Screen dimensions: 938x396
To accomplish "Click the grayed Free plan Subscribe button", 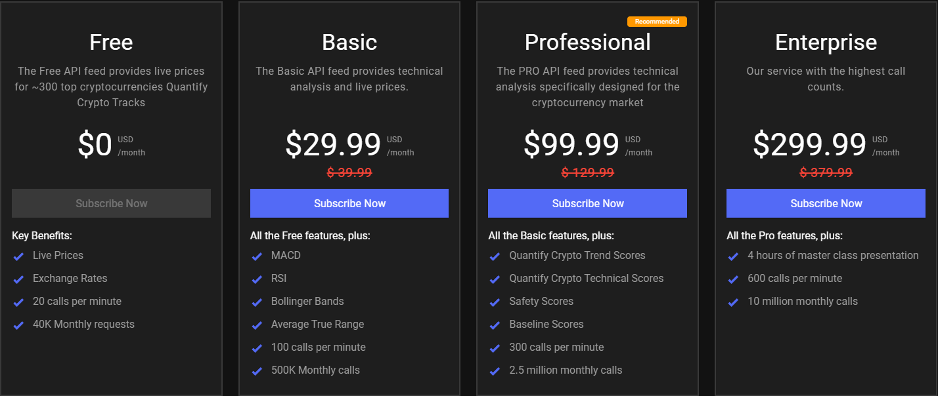I will 111,203.
